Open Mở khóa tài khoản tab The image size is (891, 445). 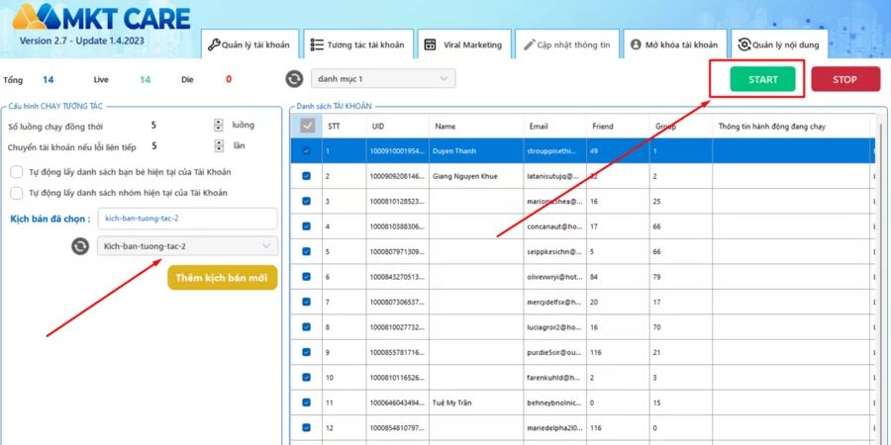675,44
